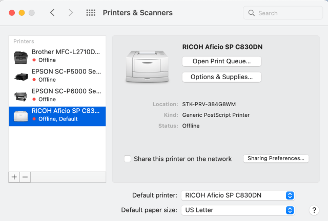Click the yellow minimize window button
328x221 pixels.
[22, 13]
